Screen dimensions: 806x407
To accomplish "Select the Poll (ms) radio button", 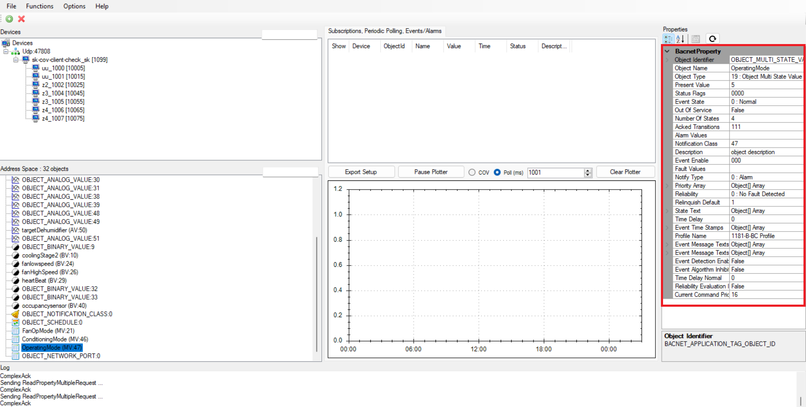I will (x=497, y=172).
